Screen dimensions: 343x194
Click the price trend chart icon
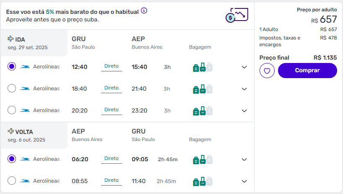(x=237, y=15)
